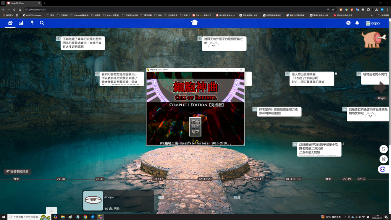Open Chrome from the taskbar
This screenshot has width=391, height=220.
point(85,217)
